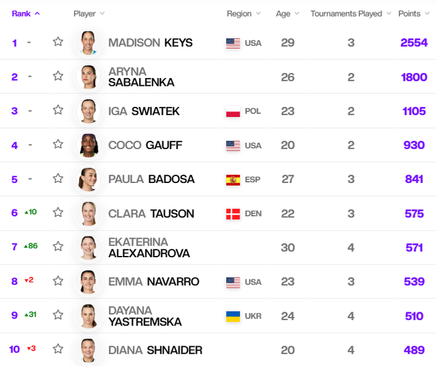The height and width of the screenshot is (366, 436).
Task: Sort the table by the Rank column
Action: (26, 13)
